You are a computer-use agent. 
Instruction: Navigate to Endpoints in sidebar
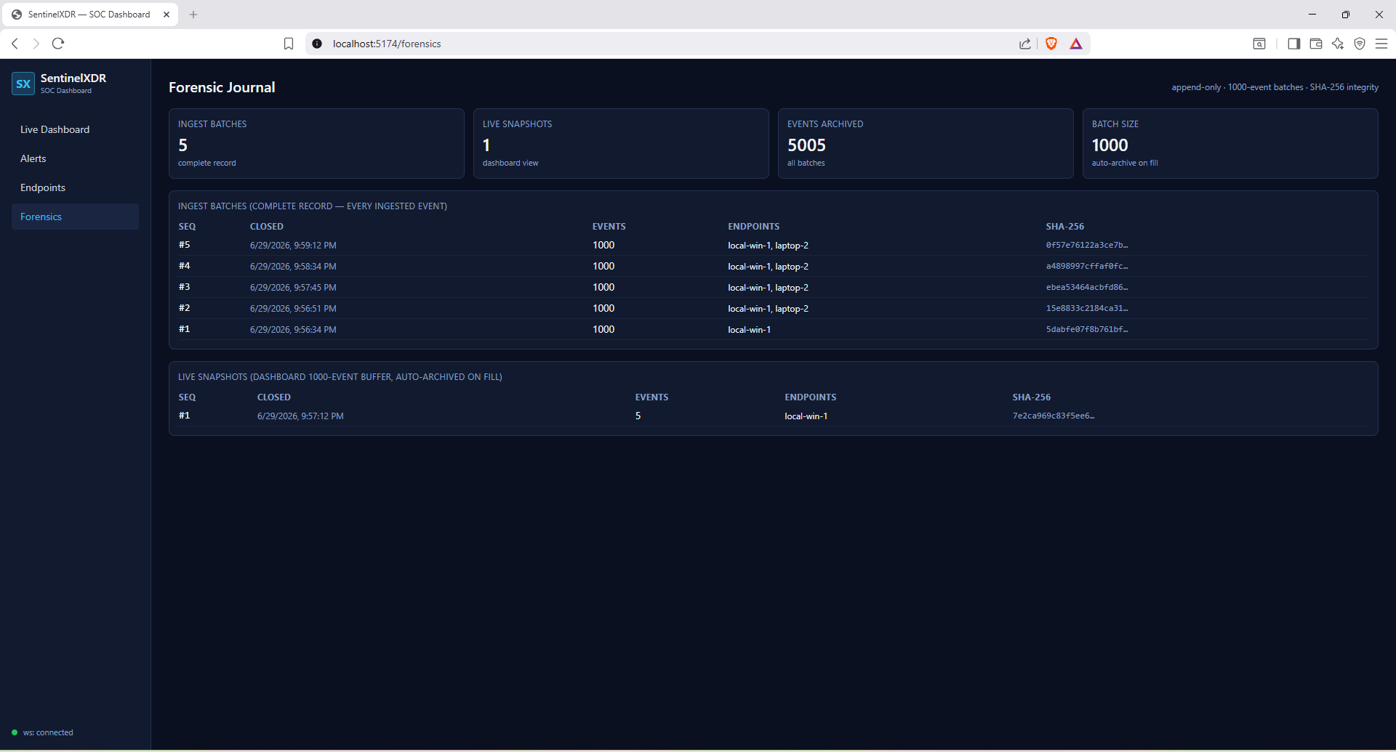click(x=75, y=187)
